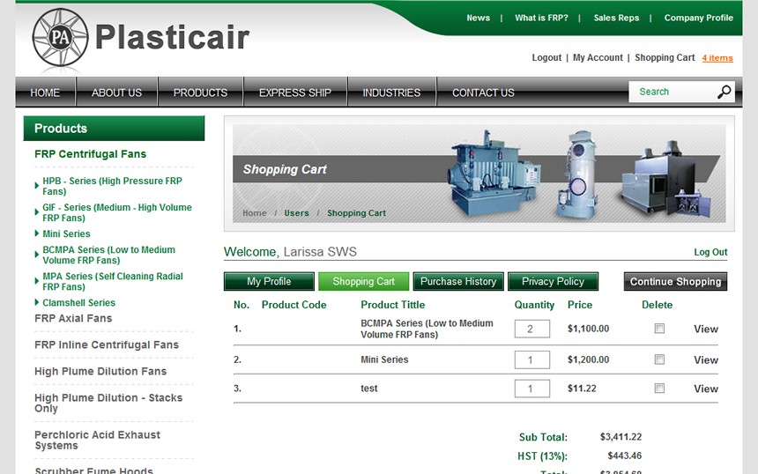The height and width of the screenshot is (474, 758).
Task: Click the search magnifier icon
Action: [724, 92]
